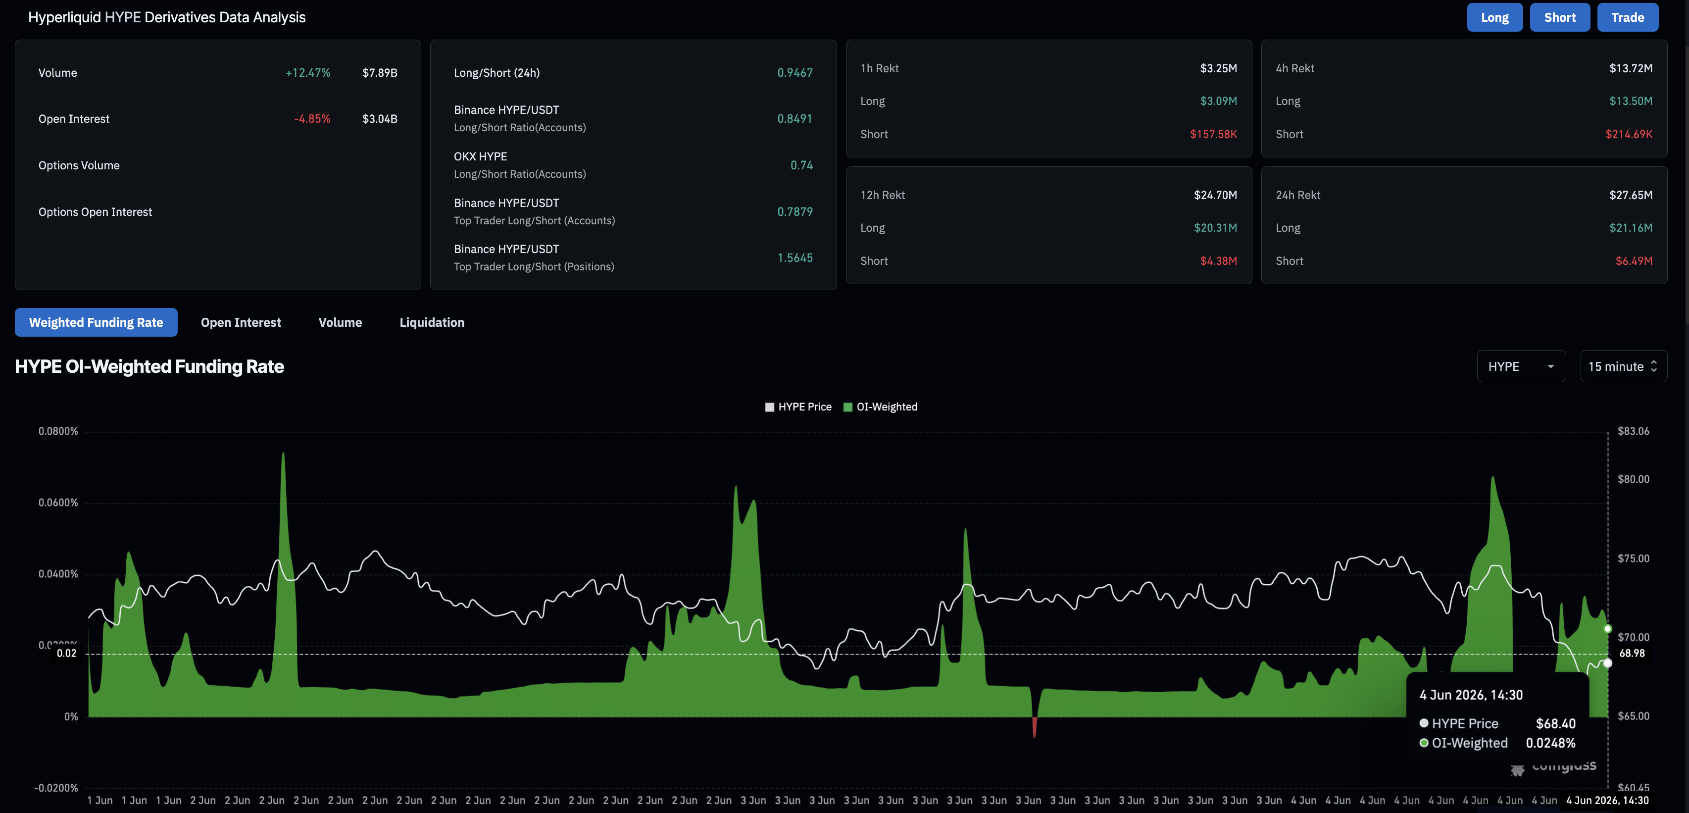Click the green OI-Weighted marker dot

[1607, 629]
